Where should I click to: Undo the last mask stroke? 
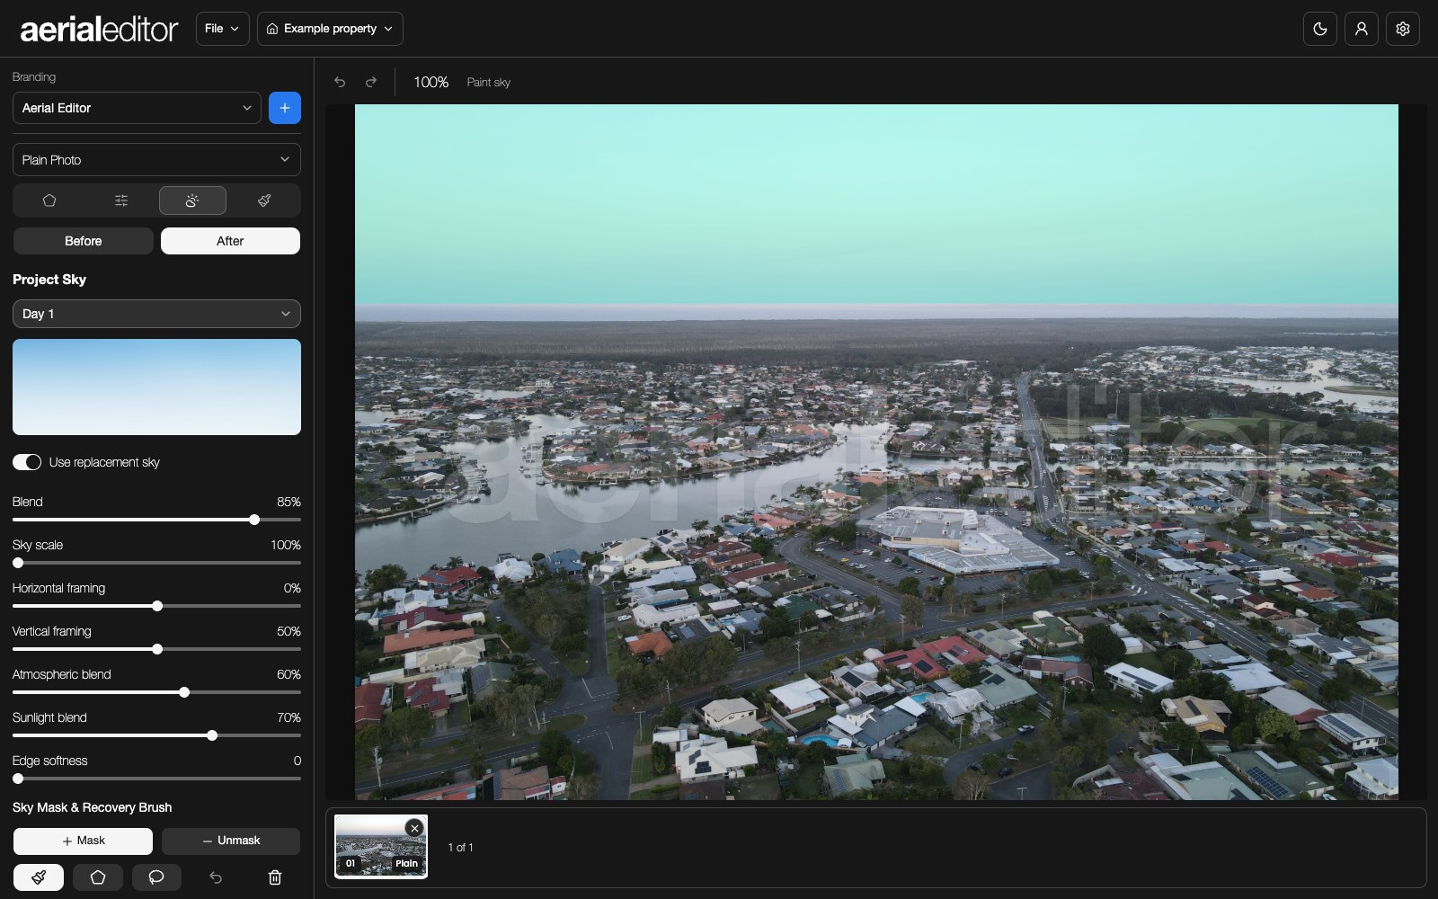tap(216, 877)
